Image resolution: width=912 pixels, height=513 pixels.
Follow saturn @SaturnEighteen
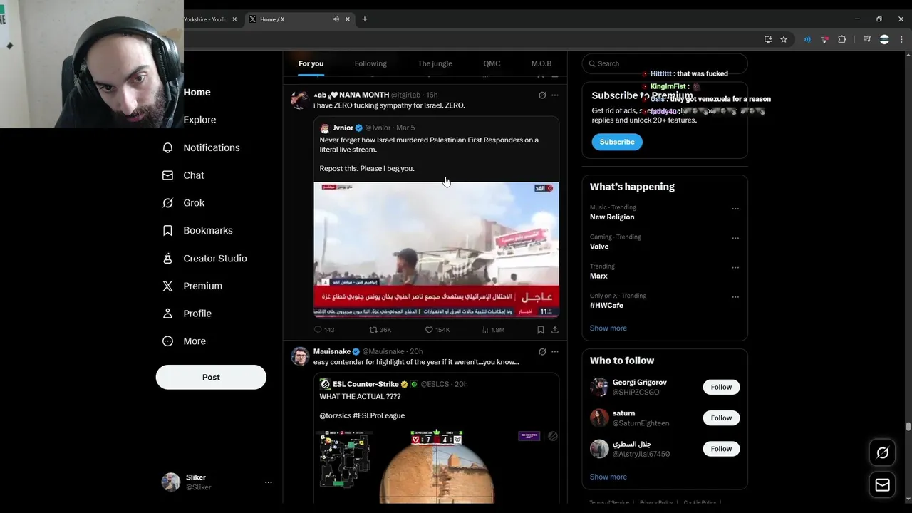tap(721, 418)
